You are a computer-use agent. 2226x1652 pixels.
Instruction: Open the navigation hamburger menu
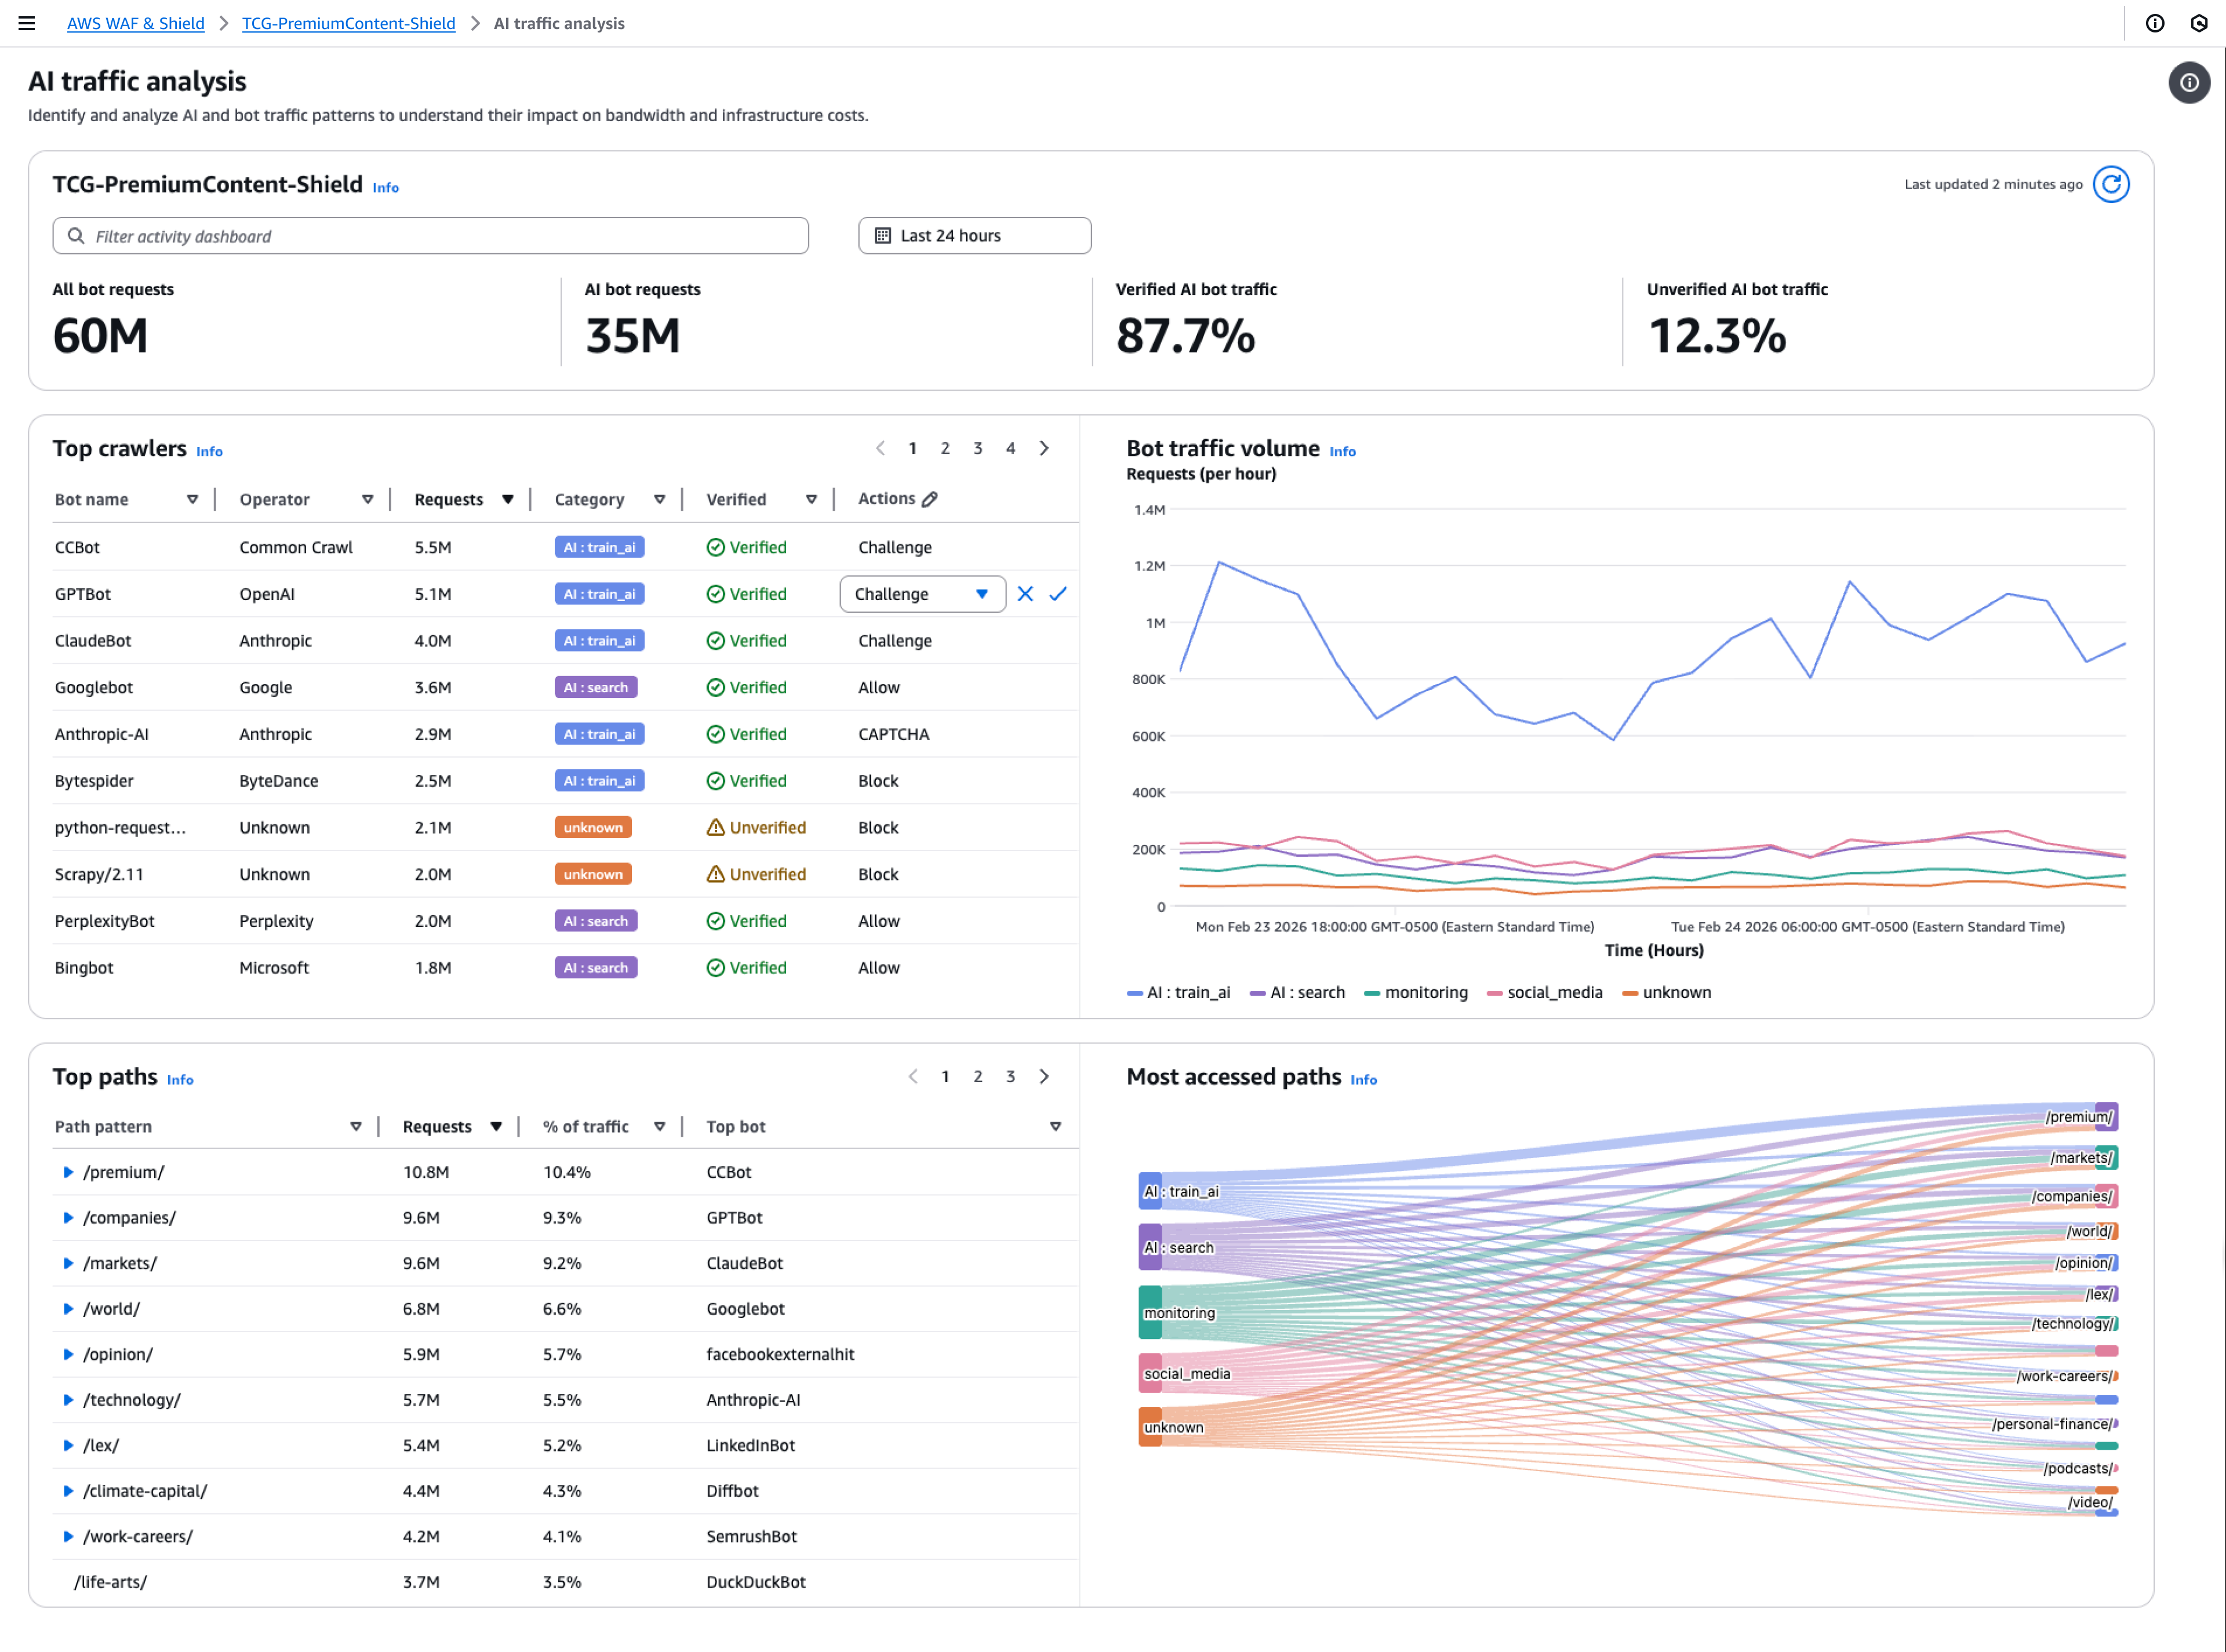26,23
